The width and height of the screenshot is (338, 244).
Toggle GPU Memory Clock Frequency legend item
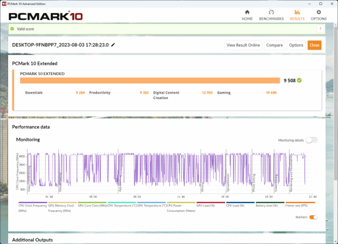[62, 207]
